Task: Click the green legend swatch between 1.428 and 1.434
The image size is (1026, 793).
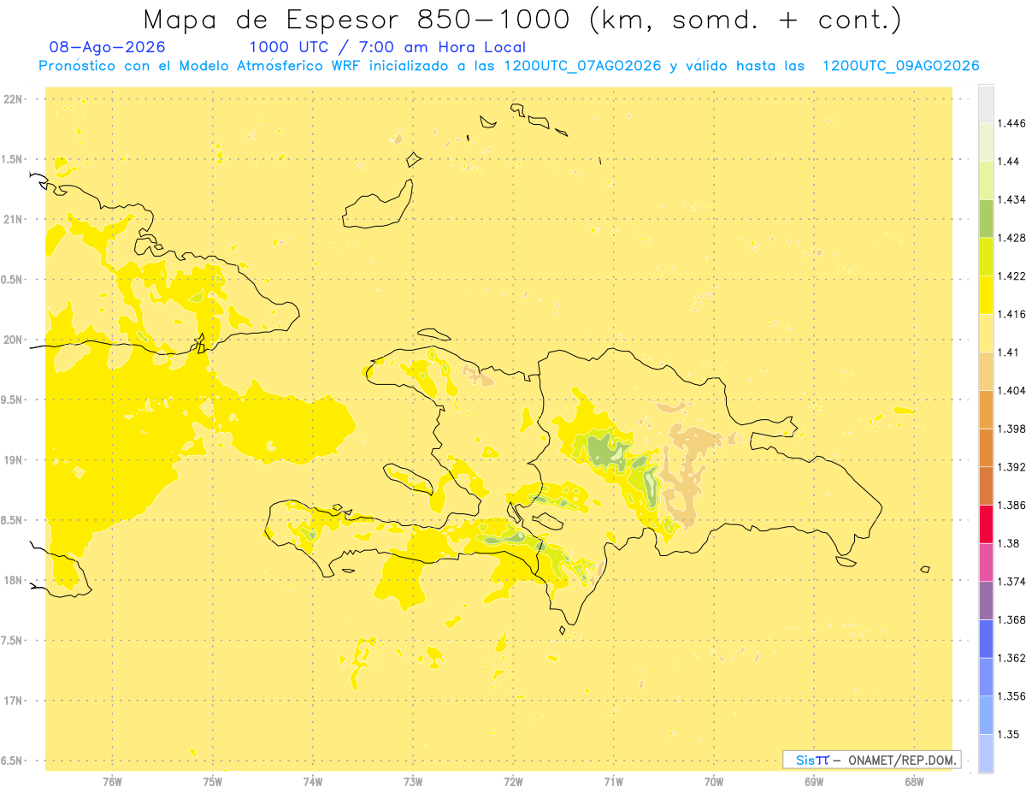Action: coord(986,218)
